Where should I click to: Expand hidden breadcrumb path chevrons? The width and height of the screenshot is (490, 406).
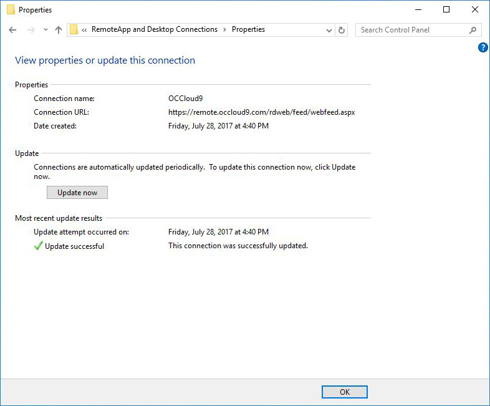pos(84,30)
